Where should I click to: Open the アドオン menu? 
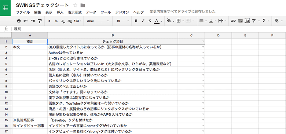click(122, 12)
